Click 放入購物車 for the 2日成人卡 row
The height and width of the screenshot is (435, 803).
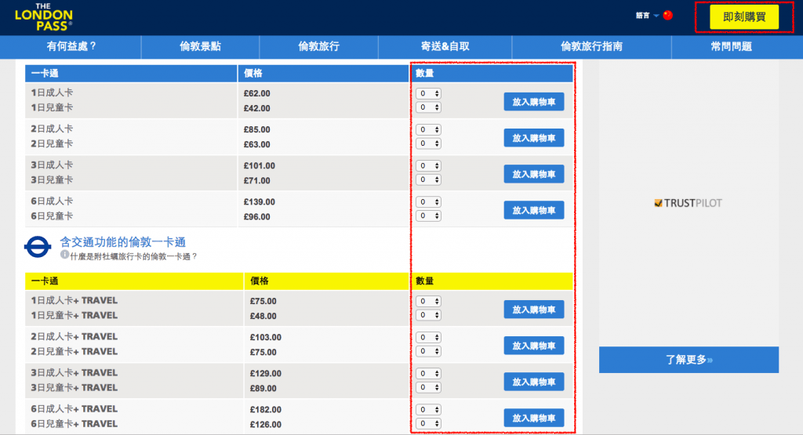point(533,138)
